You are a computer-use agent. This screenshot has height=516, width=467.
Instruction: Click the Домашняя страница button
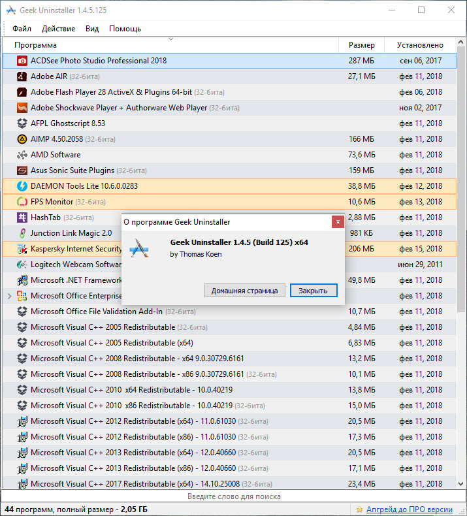pos(244,291)
